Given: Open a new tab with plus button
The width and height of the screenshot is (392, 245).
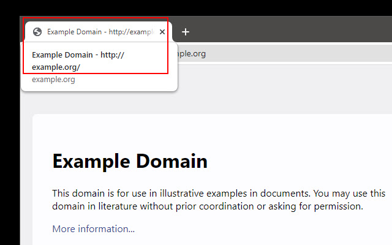Looking at the screenshot, I should click(186, 32).
